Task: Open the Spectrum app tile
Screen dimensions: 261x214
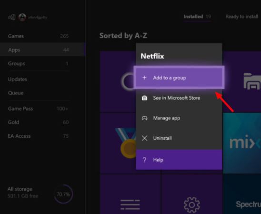Action: click(x=242, y=194)
